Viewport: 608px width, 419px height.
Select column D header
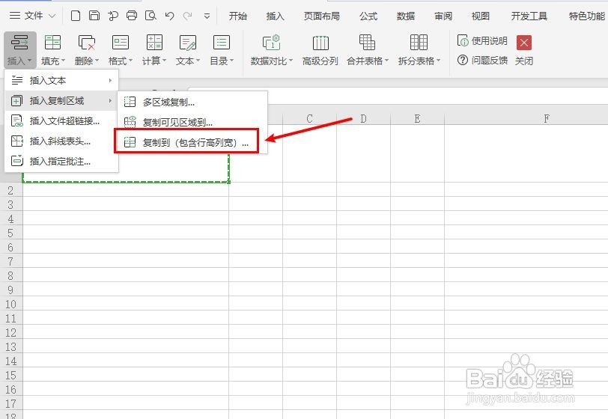(x=363, y=119)
